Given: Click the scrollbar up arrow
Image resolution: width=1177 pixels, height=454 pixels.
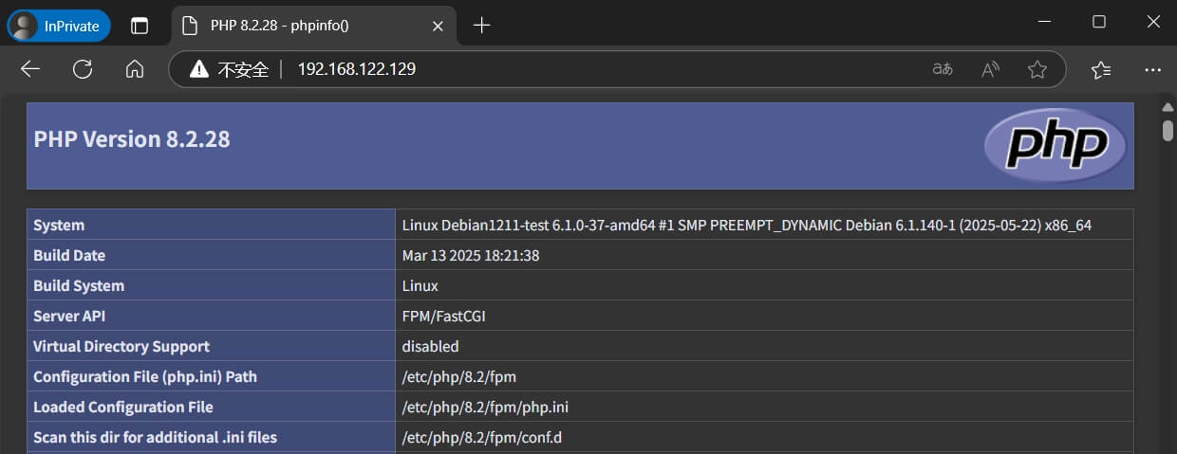Looking at the screenshot, I should (x=1168, y=106).
